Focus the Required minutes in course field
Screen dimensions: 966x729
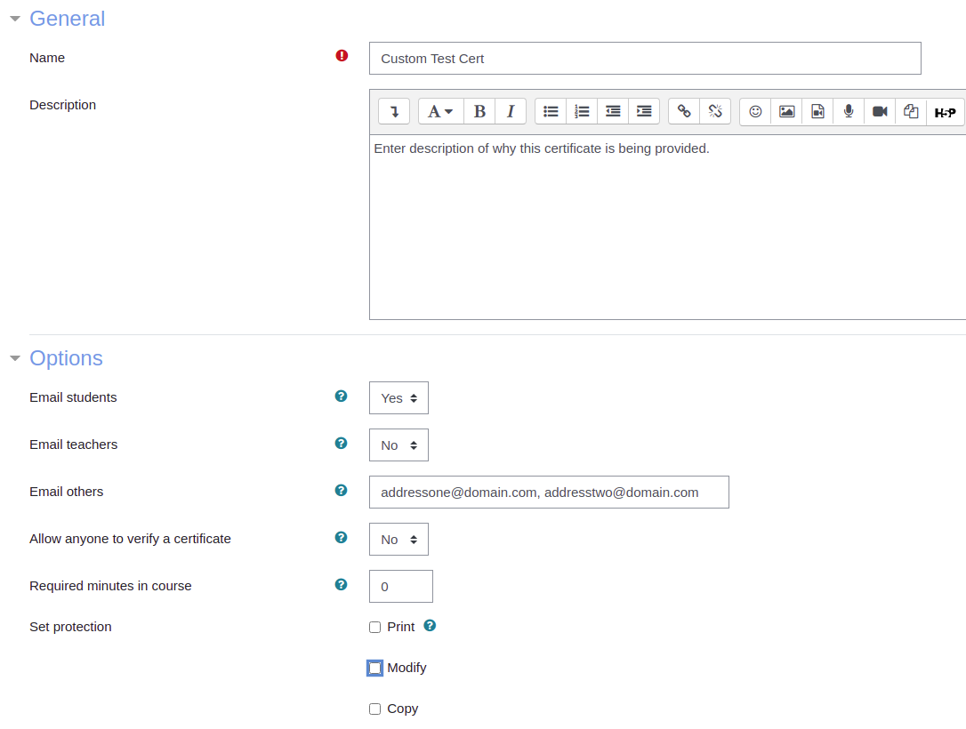[x=401, y=587]
